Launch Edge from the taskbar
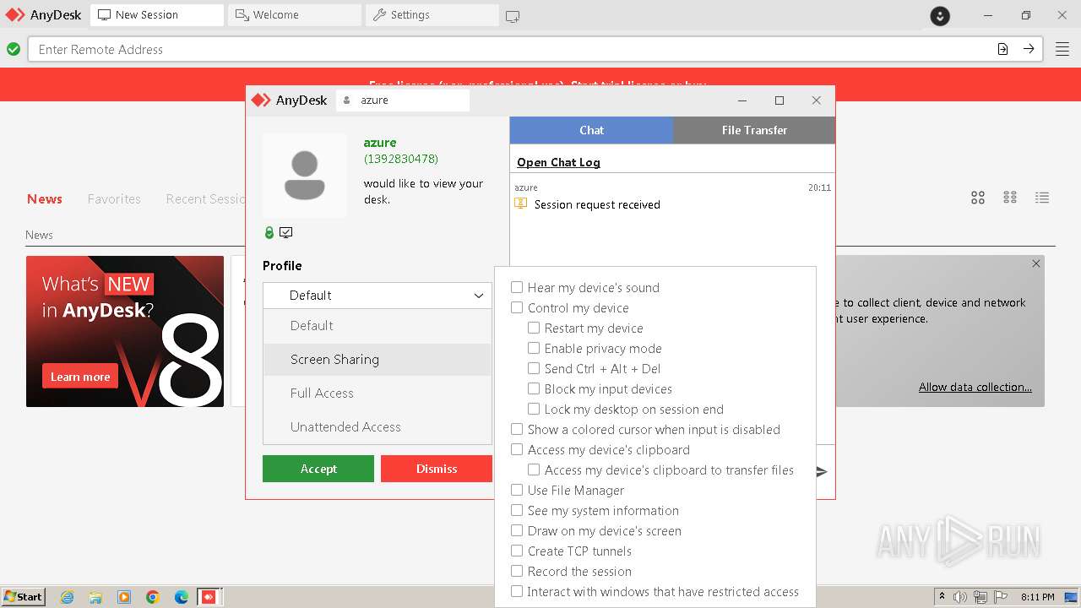The image size is (1081, 608). pyautogui.click(x=182, y=597)
